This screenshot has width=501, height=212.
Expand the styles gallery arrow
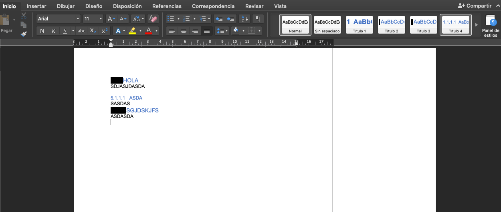pos(477,25)
